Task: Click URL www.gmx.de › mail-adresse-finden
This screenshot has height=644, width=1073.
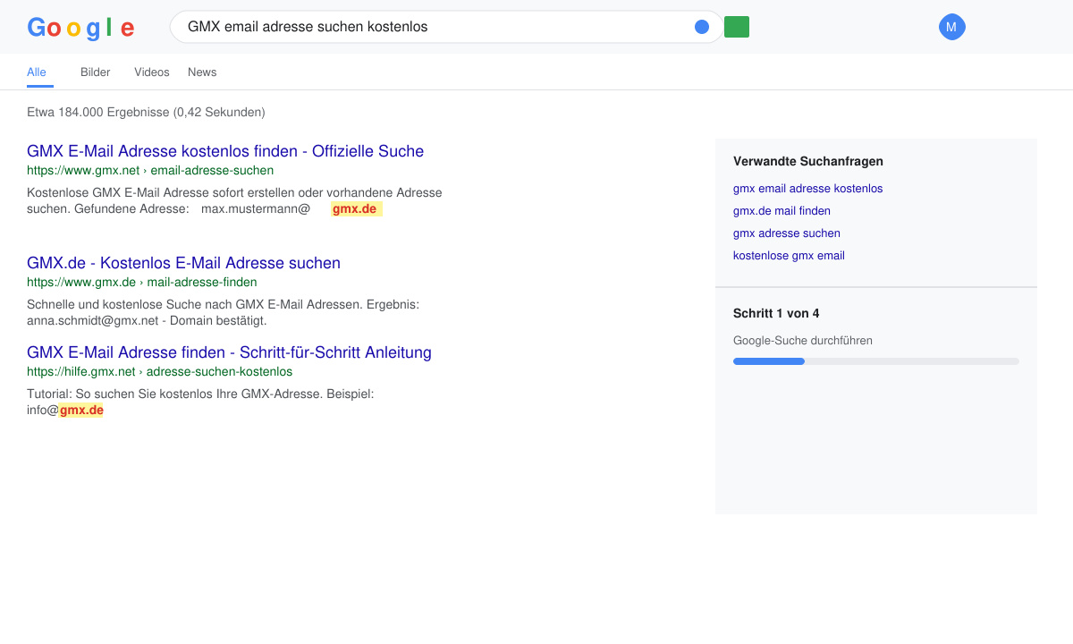Action: pyautogui.click(x=142, y=282)
